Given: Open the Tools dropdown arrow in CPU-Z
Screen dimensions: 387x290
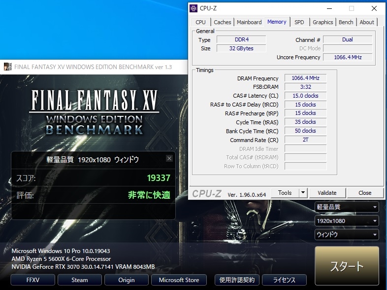Looking at the screenshot, I should (x=303, y=192).
